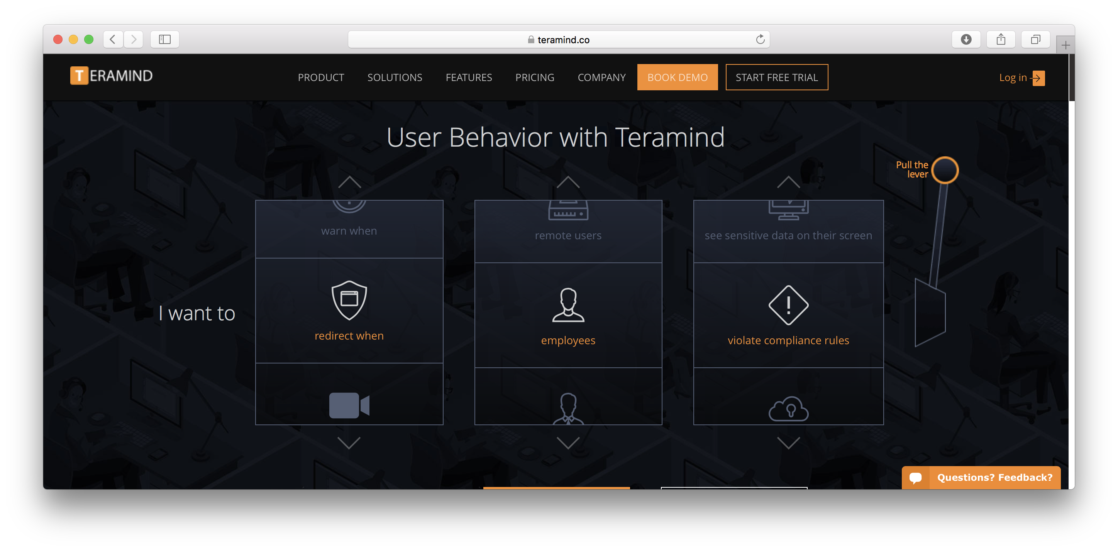Click the businessman with tie icon
This screenshot has width=1118, height=551.
point(568,408)
